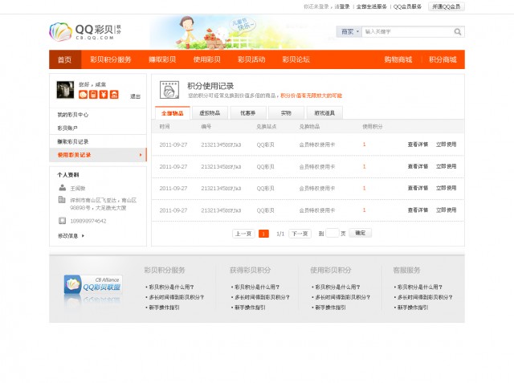The width and height of the screenshot is (514, 383).
Task: Click 立即使用 in the second record row
Action: (447, 166)
